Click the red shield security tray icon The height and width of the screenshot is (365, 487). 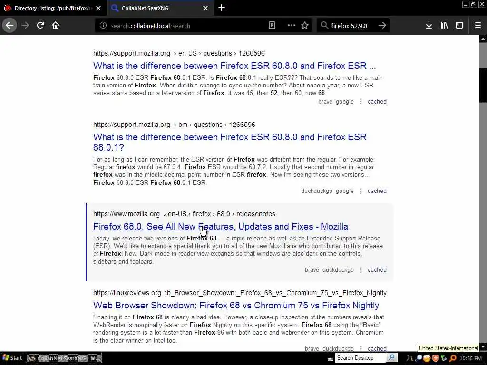pyautogui.click(x=436, y=358)
